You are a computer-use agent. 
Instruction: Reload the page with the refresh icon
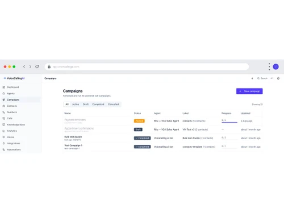tap(37, 66)
